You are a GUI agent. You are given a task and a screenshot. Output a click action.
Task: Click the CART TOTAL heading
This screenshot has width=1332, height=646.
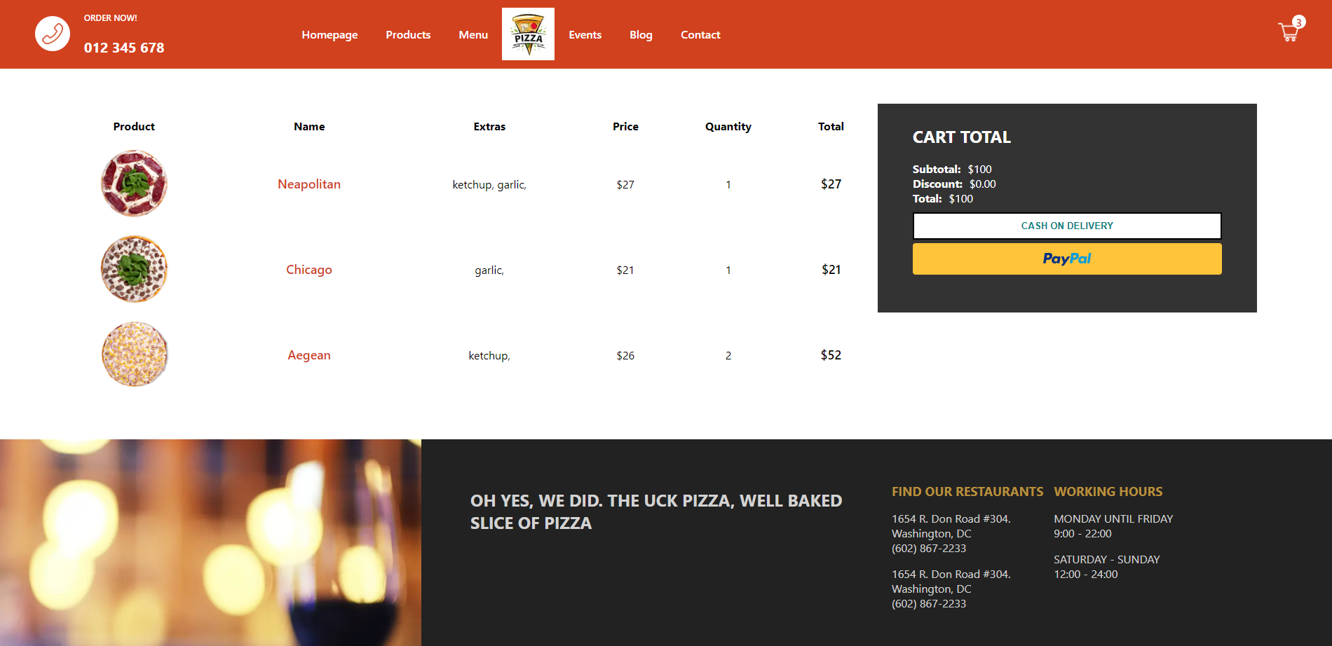[962, 137]
